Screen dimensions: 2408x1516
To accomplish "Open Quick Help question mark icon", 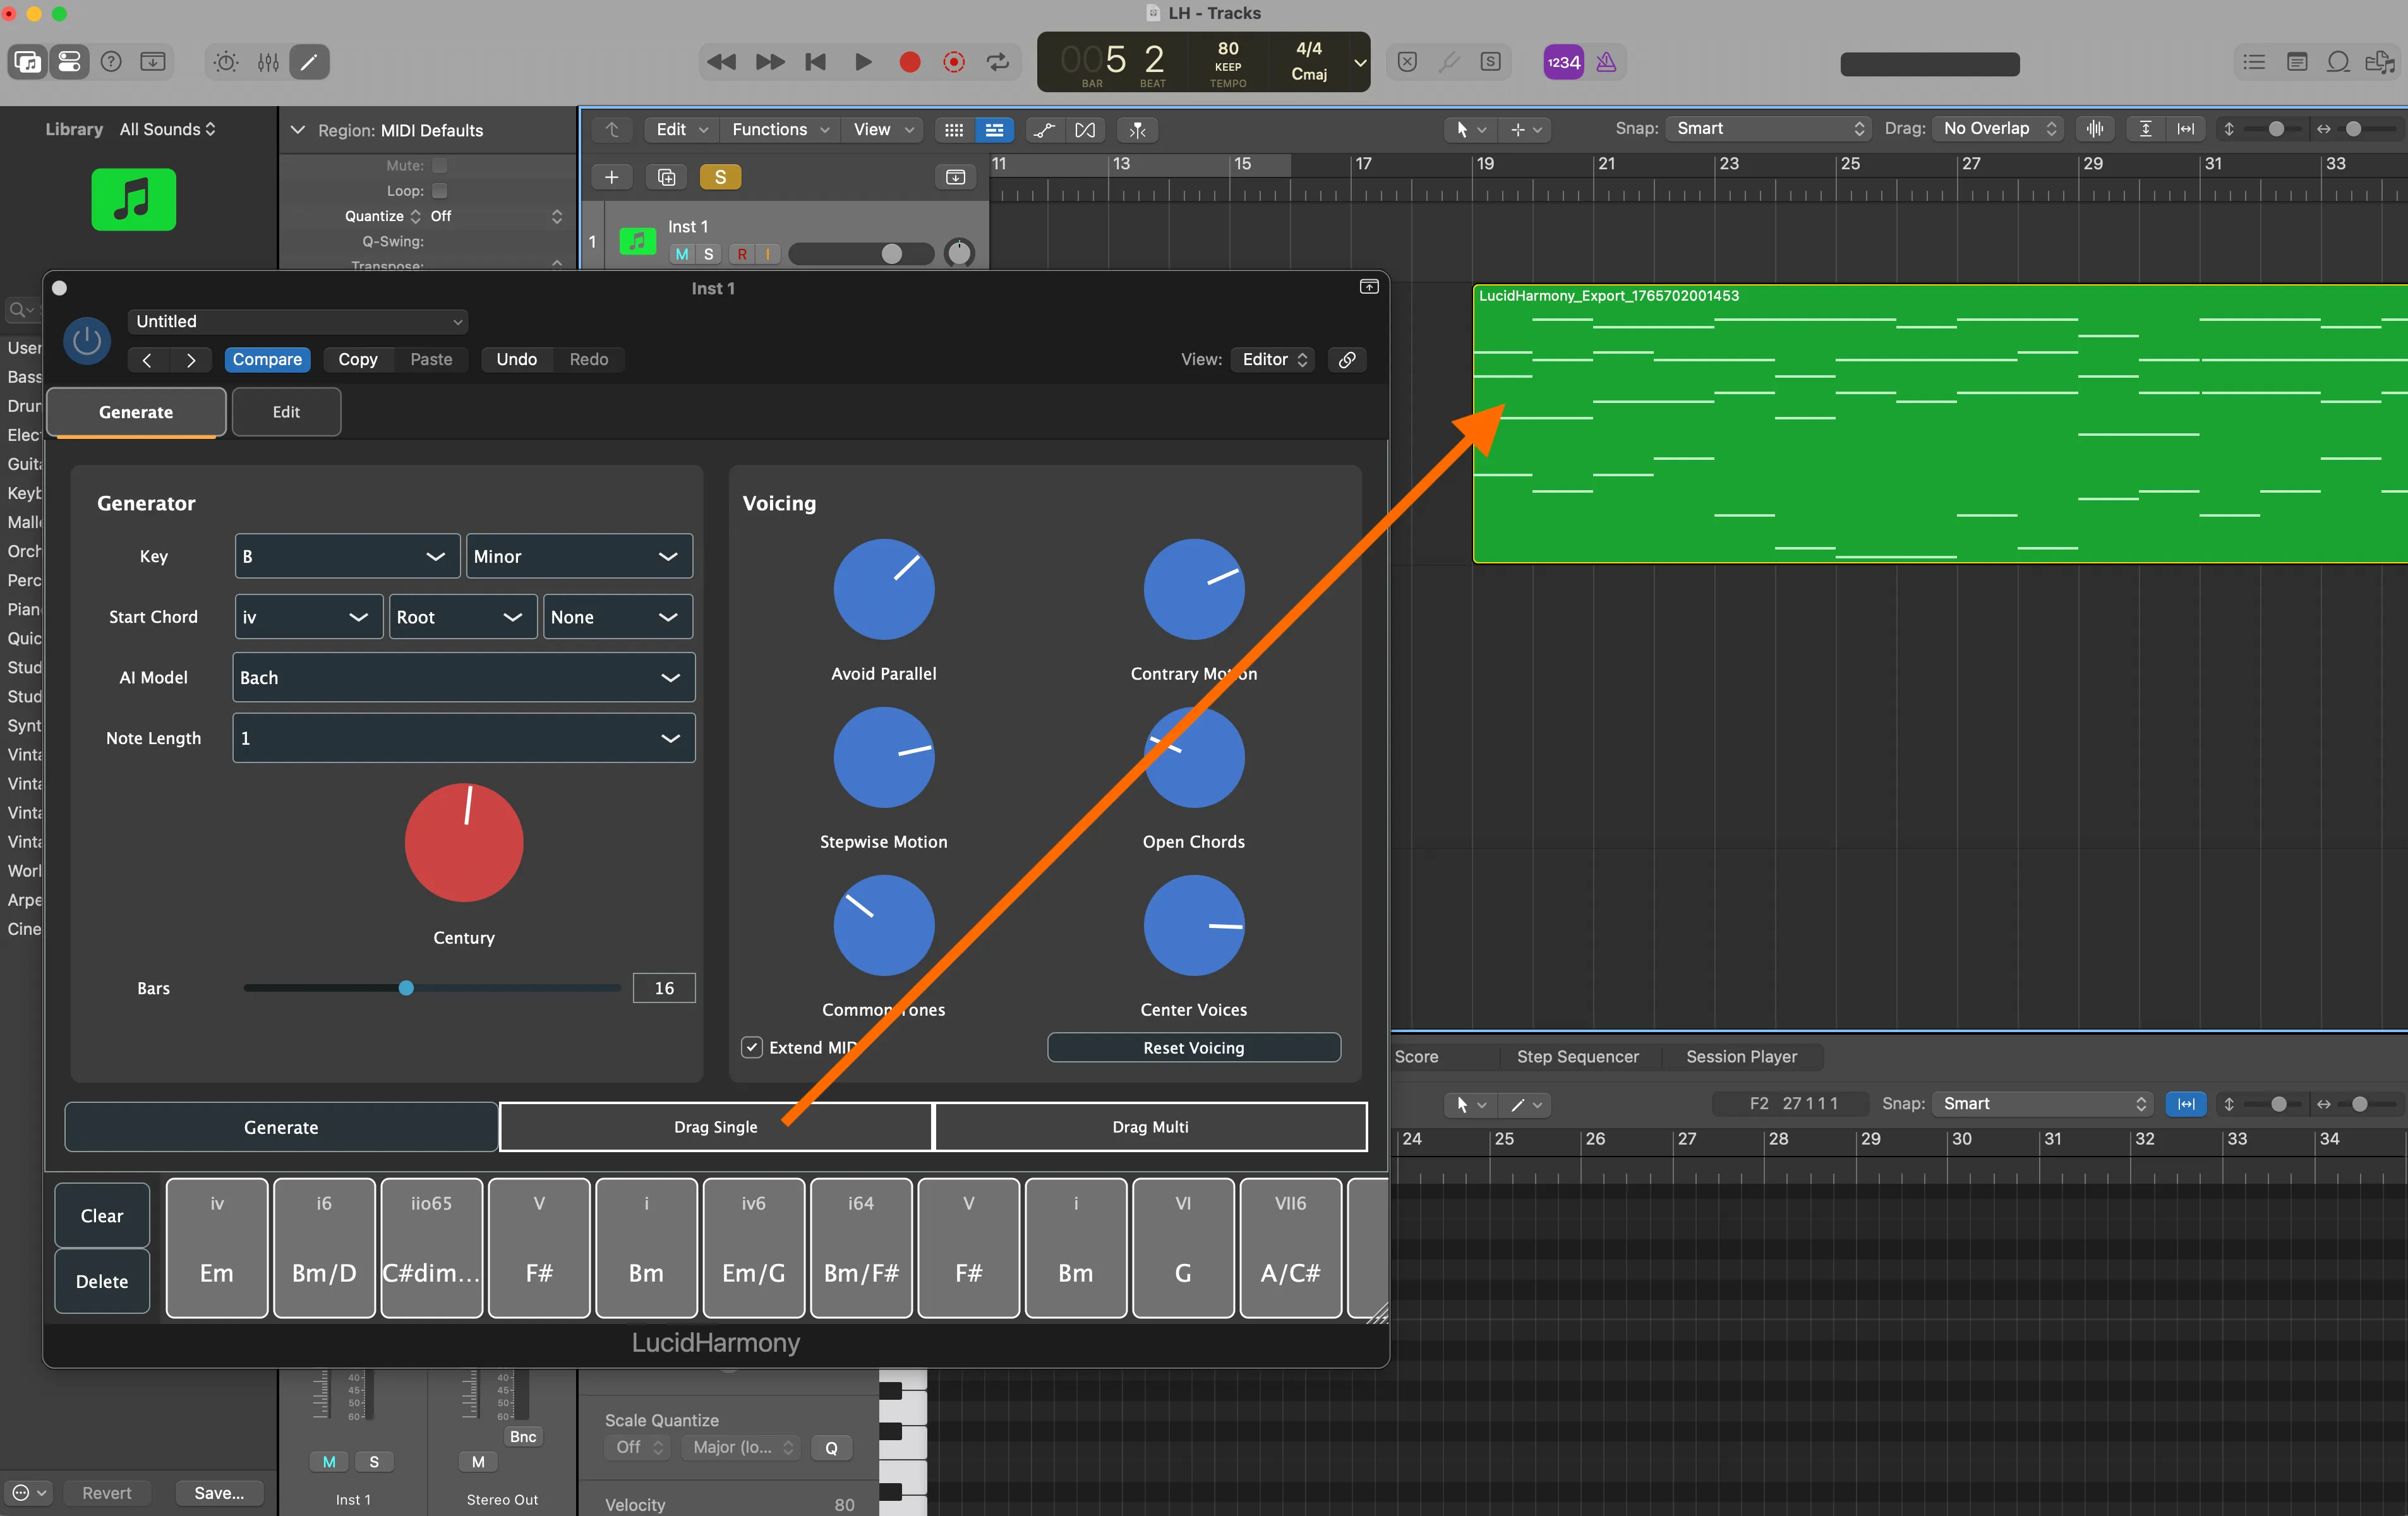I will click(x=111, y=62).
